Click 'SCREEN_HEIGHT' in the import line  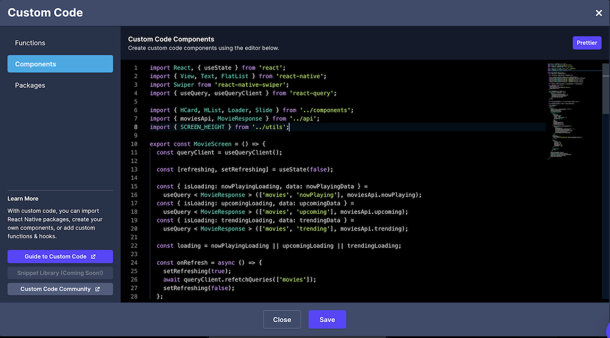[202, 127]
